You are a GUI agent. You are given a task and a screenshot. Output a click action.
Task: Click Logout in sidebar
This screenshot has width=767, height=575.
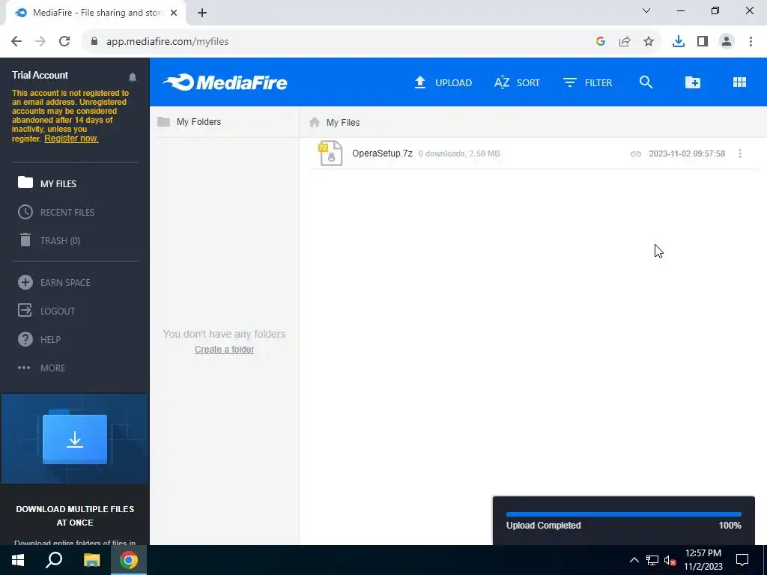click(x=46, y=311)
